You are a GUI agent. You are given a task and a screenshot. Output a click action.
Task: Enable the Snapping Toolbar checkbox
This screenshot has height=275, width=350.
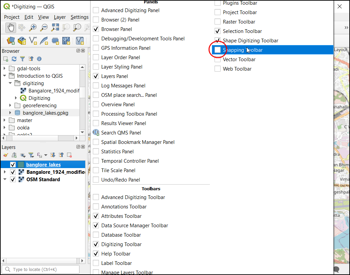218,50
